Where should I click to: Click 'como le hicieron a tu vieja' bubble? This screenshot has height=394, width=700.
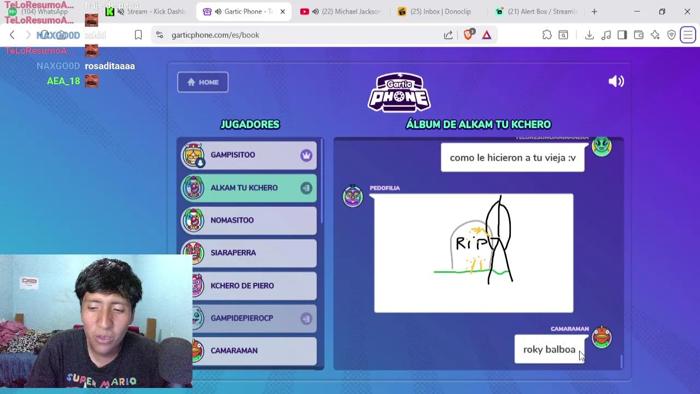pyautogui.click(x=512, y=158)
